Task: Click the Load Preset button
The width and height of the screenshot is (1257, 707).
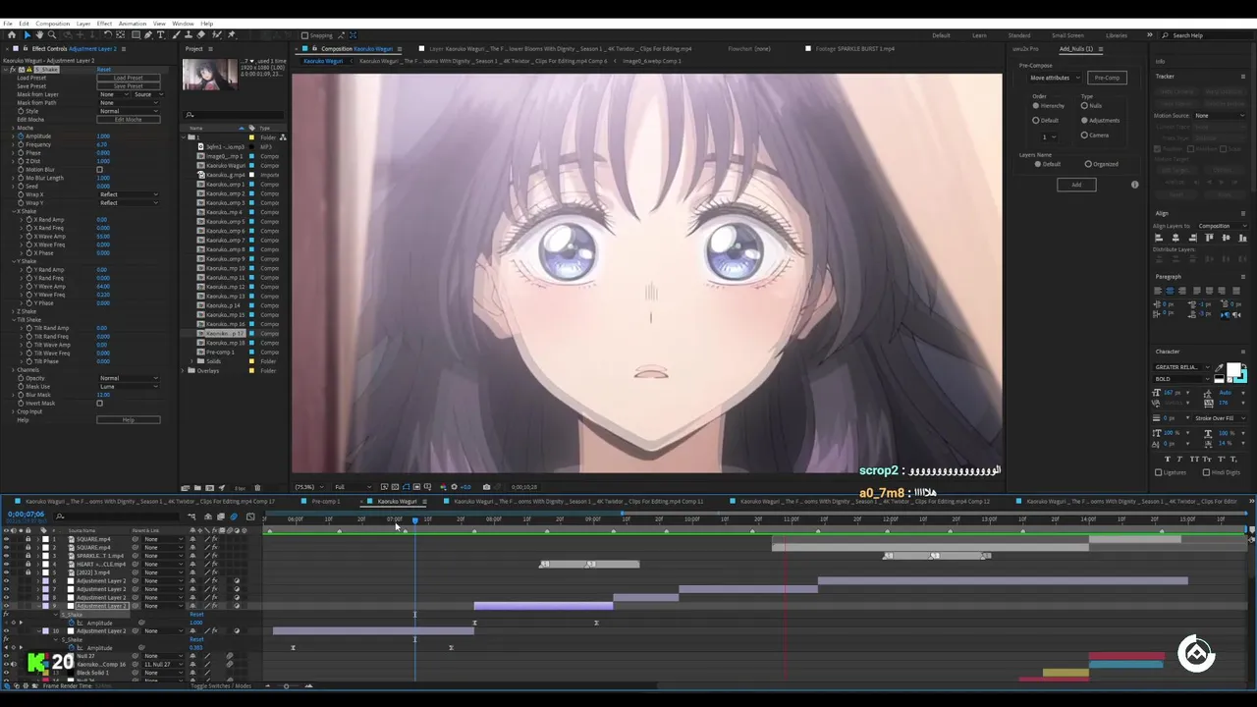Action: coord(129,78)
